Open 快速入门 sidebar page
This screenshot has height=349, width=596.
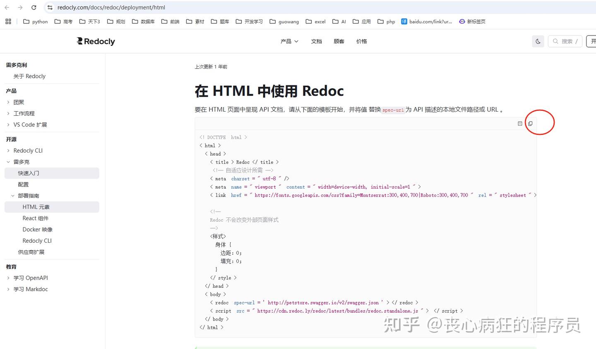(x=52, y=173)
